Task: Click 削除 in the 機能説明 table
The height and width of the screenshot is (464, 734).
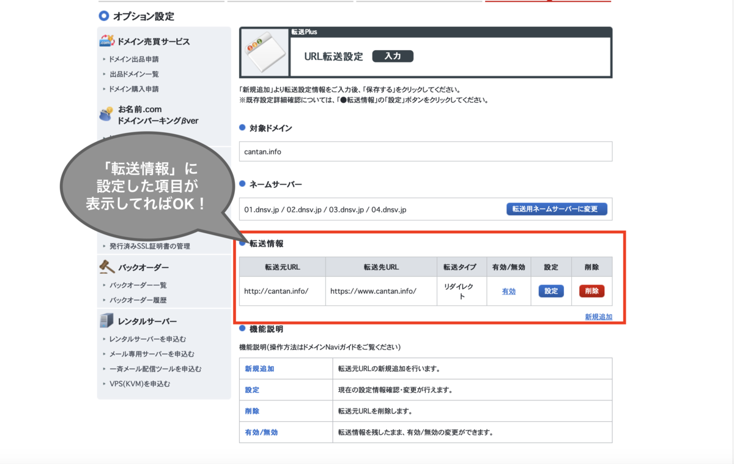Action: [252, 411]
